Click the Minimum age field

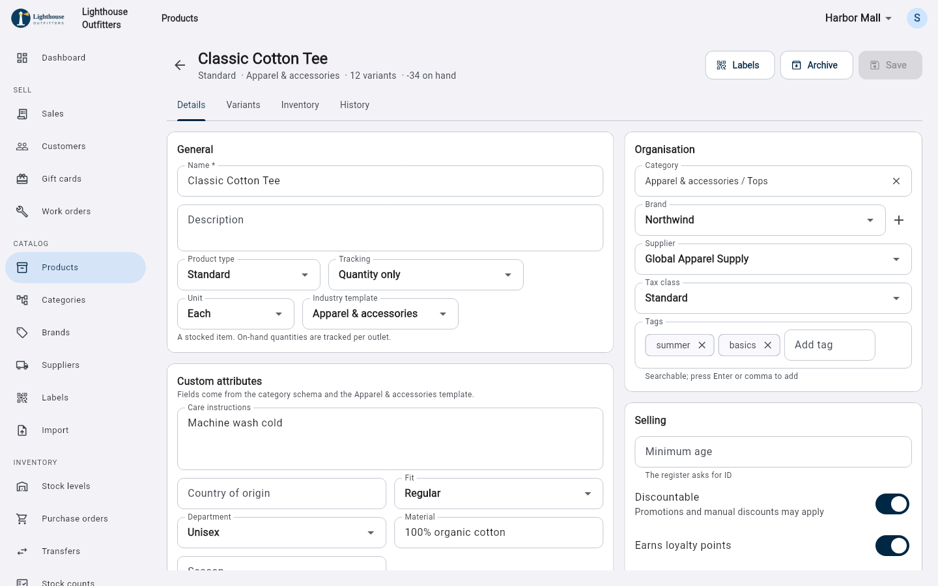click(773, 452)
